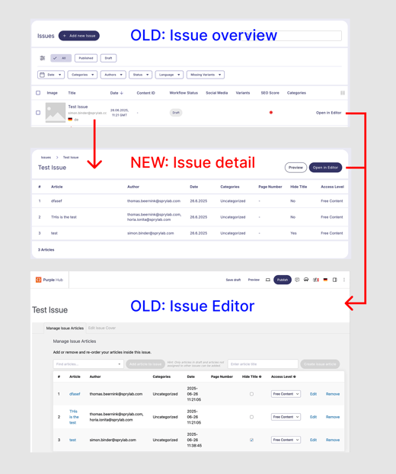Viewport: 396px width, 474px height.
Task: Click the Preview button in Issue detail
Action: [295, 168]
